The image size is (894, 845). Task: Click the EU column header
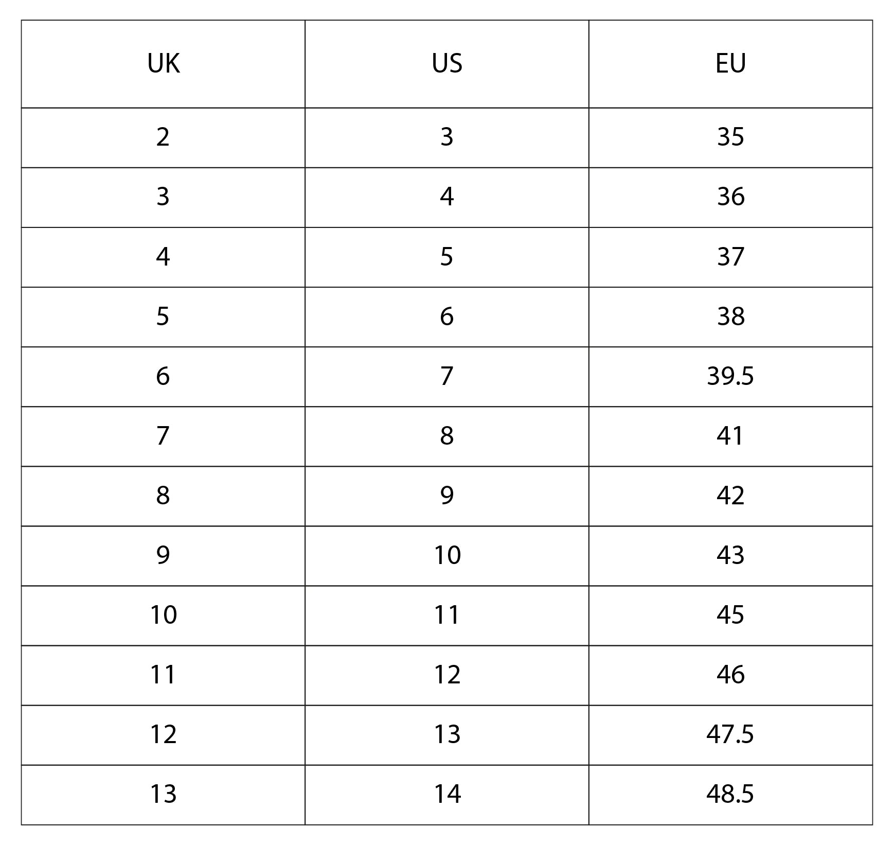tap(730, 64)
